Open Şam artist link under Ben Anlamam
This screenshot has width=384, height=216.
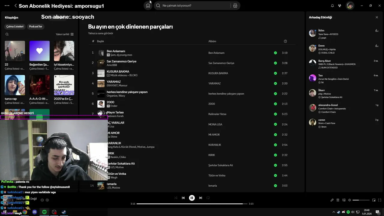(113, 55)
